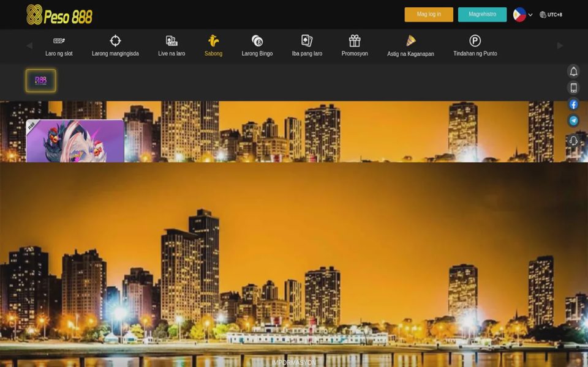Open the R88 rooster game thumbnail
This screenshot has width=588, height=367.
point(75,141)
